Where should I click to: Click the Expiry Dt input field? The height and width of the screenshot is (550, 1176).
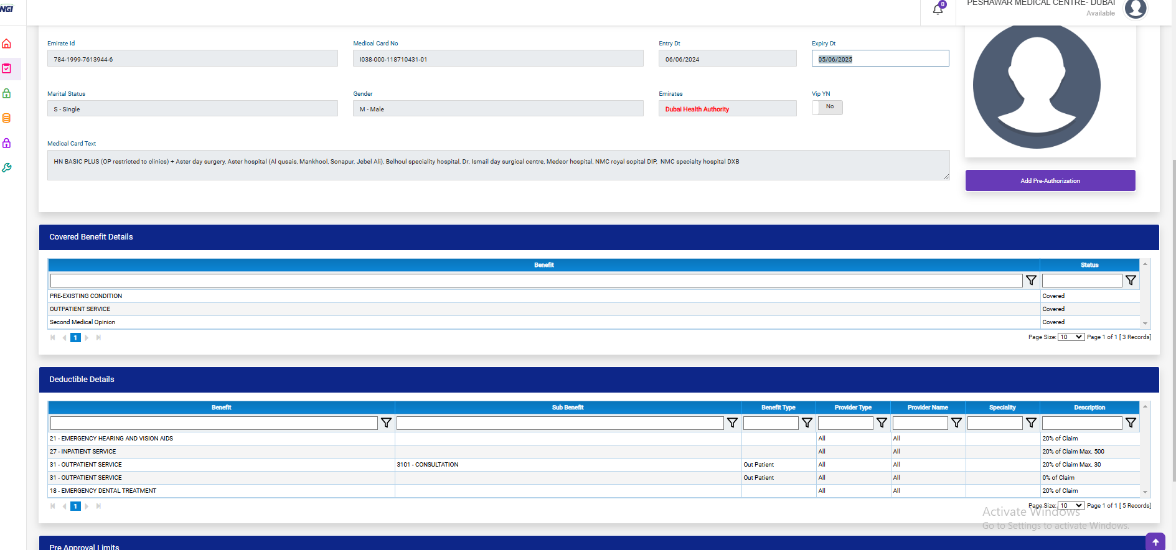coord(880,58)
